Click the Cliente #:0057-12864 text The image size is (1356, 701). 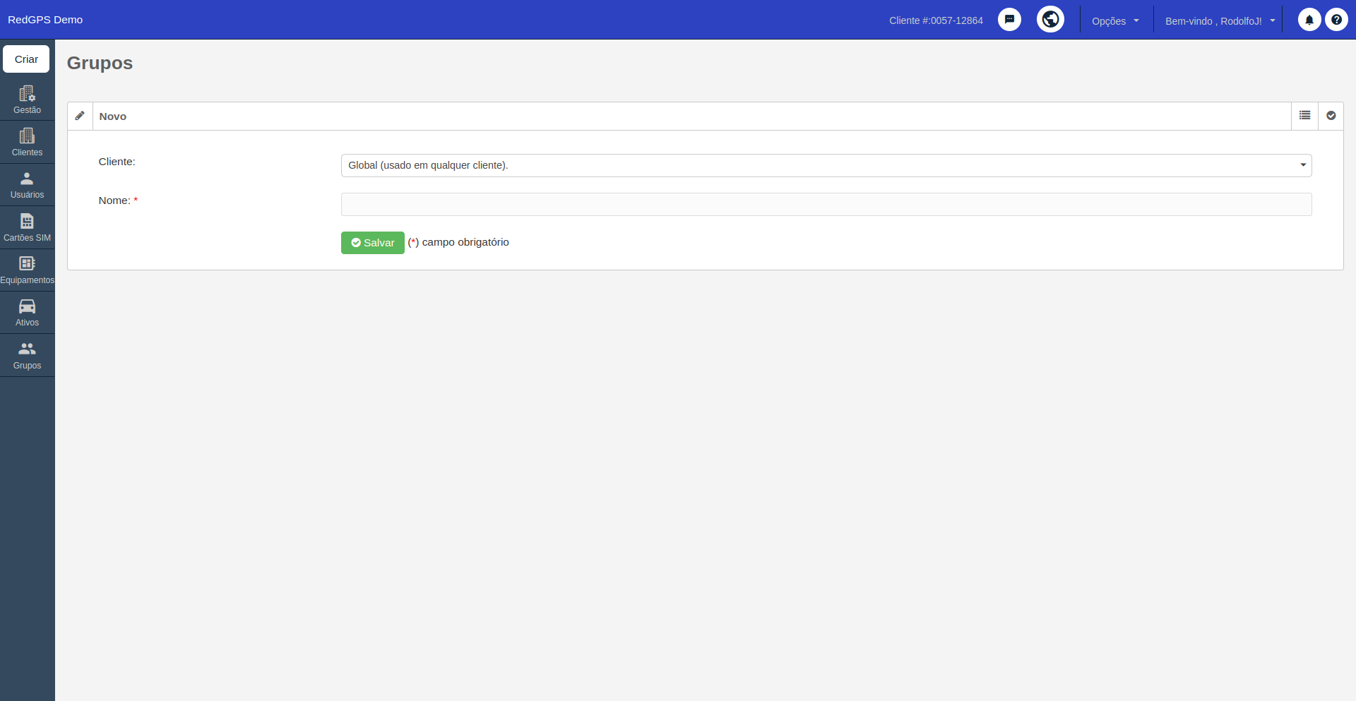(x=936, y=20)
